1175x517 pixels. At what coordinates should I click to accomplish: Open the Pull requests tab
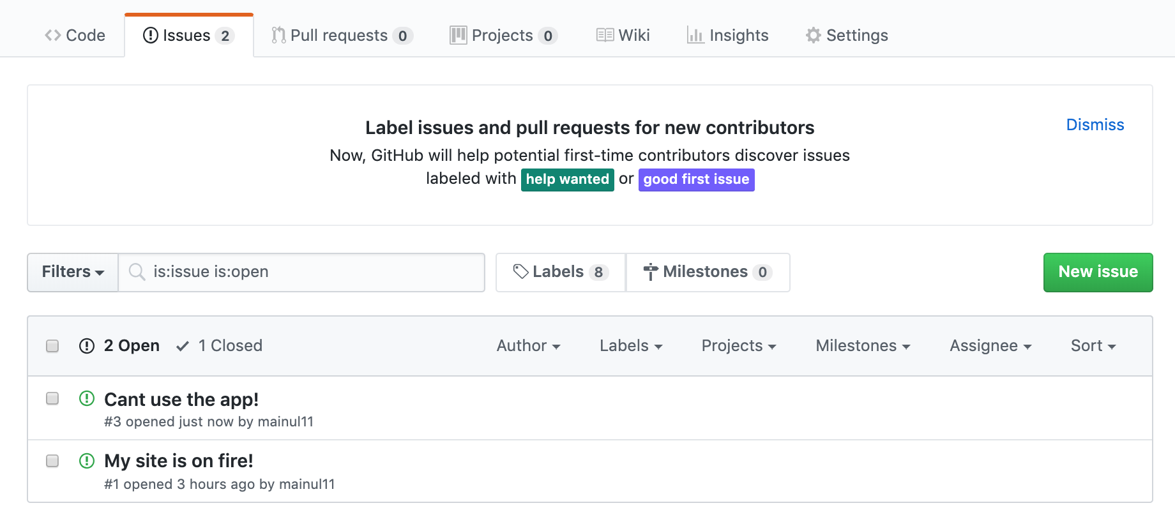point(342,35)
